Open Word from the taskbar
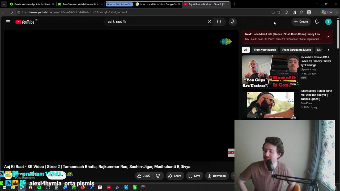340x191 pixels. (x=65, y=188)
